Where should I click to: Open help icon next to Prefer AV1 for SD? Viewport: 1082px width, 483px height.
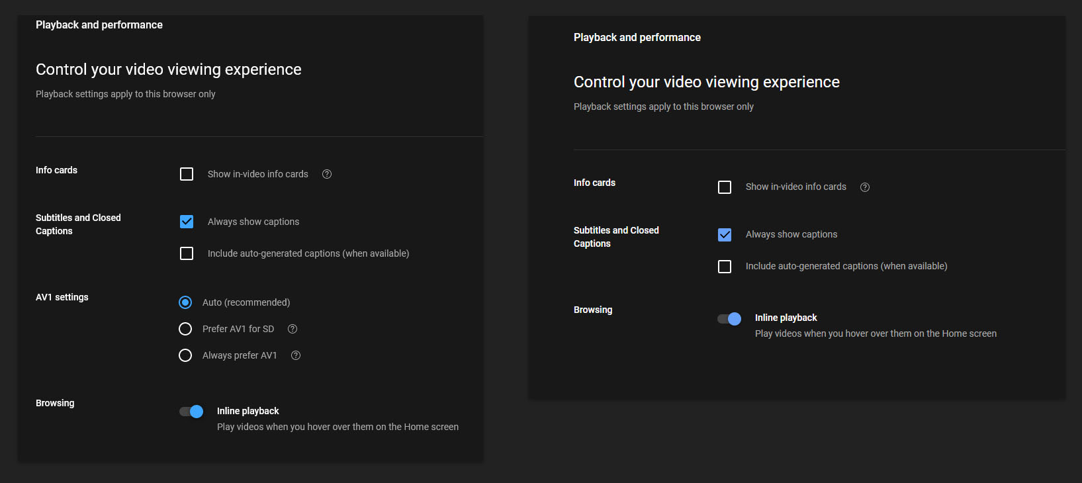click(293, 329)
